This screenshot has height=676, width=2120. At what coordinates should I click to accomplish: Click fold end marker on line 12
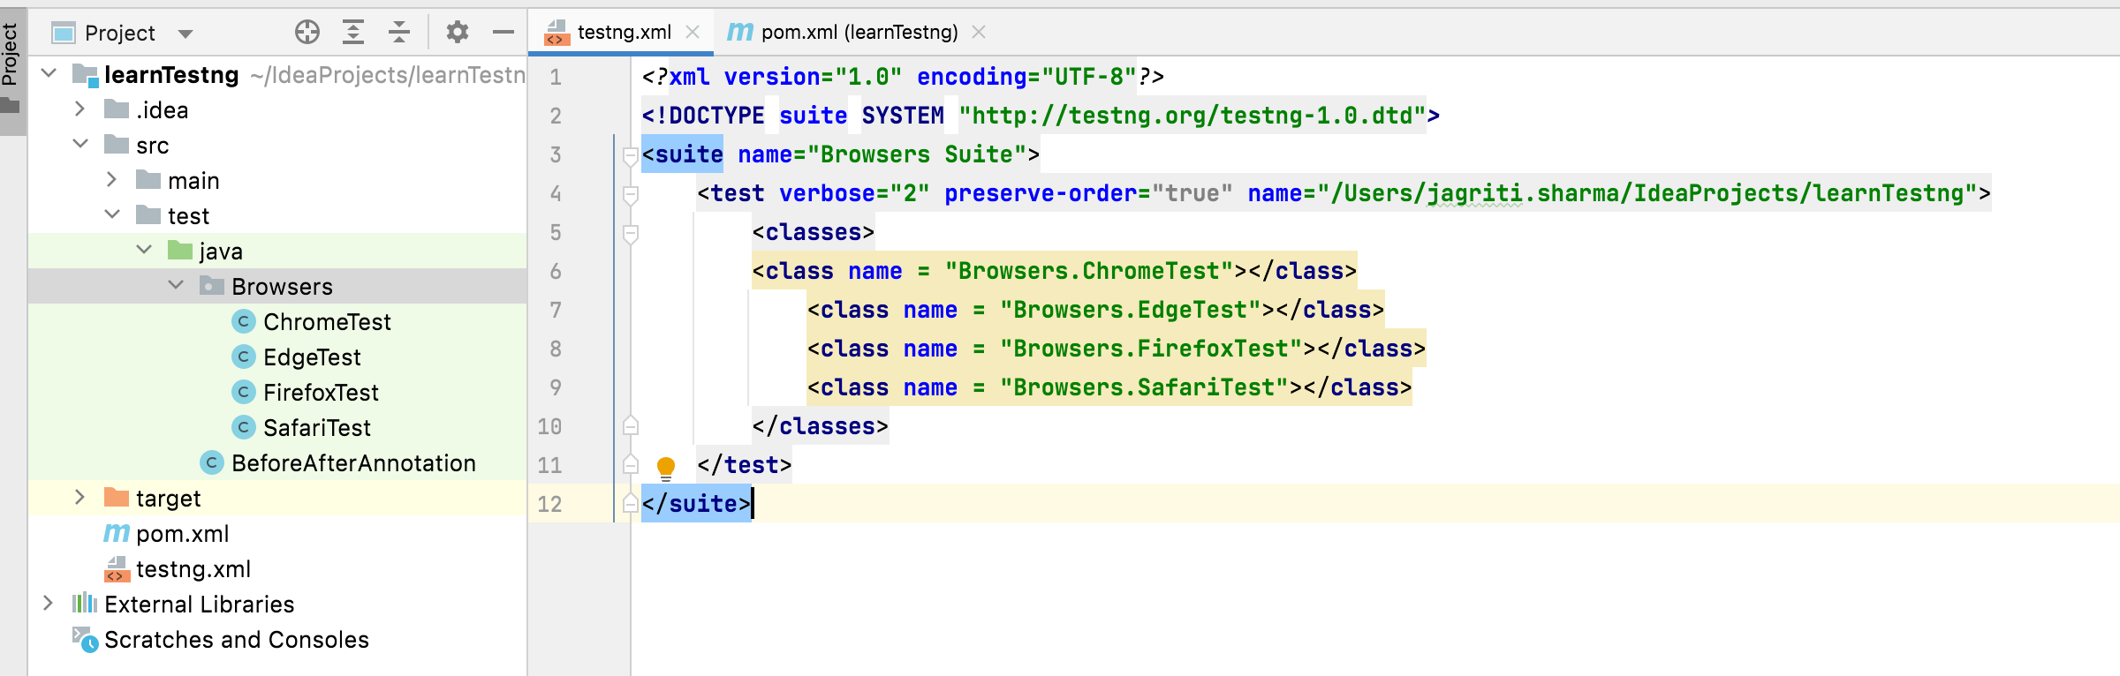click(x=631, y=503)
